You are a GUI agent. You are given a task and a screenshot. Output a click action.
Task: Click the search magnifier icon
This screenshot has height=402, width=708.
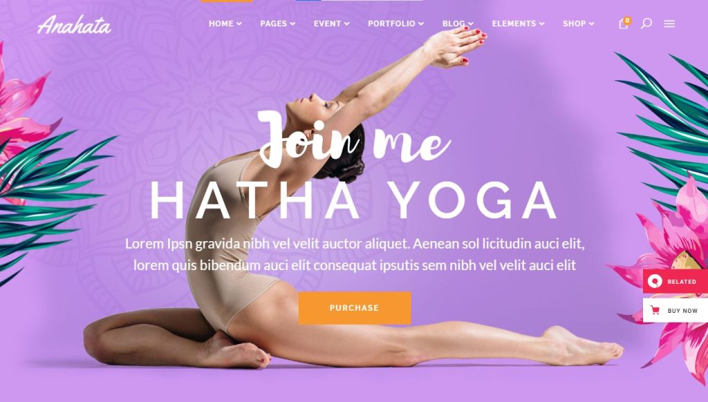(x=646, y=23)
